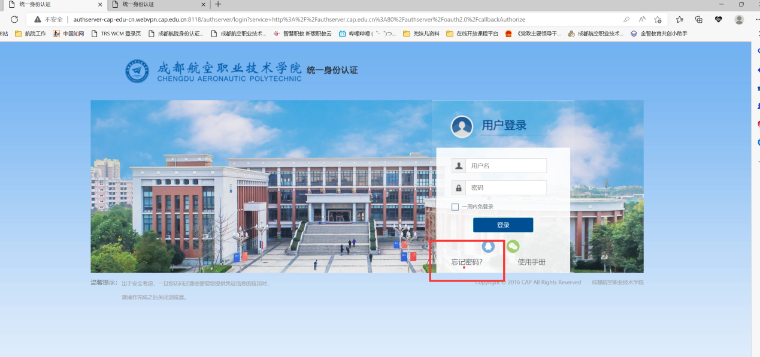
Task: Open the zoom magnifier icon in address bar
Action: [x=626, y=19]
